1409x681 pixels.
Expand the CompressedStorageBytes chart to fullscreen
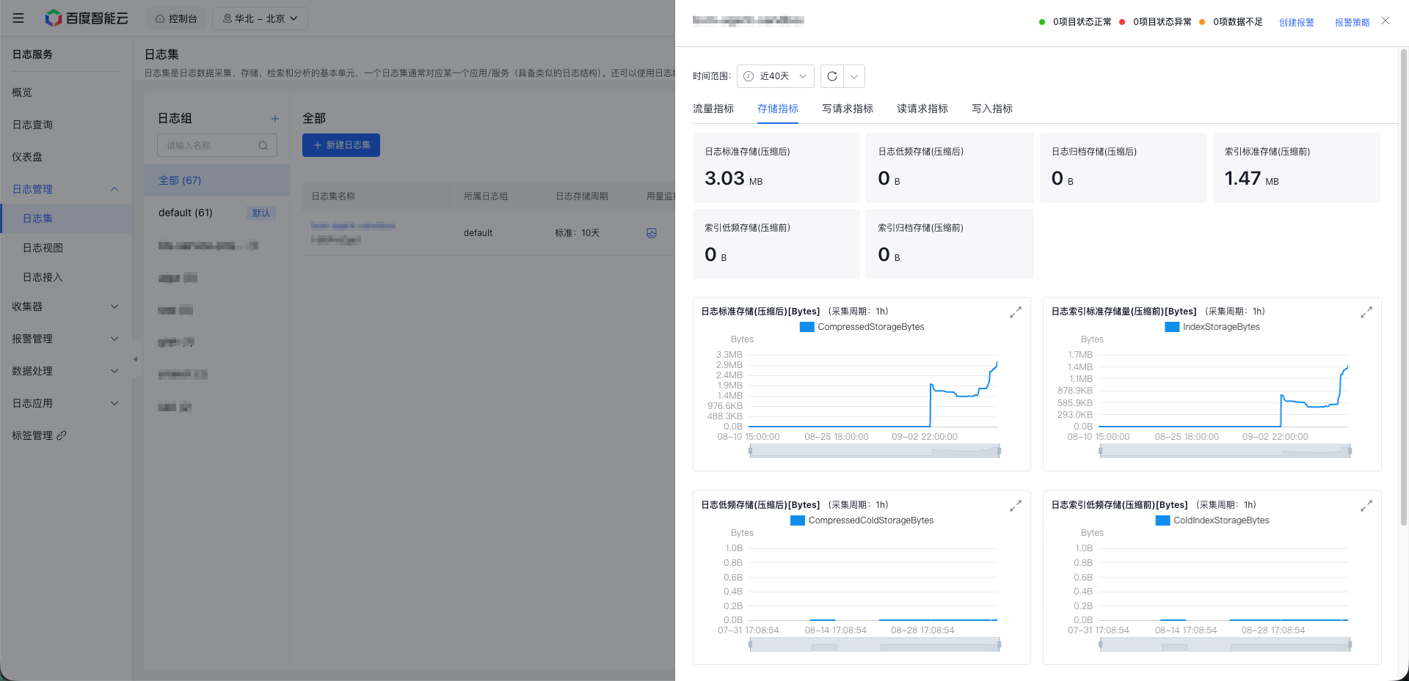click(x=1016, y=312)
